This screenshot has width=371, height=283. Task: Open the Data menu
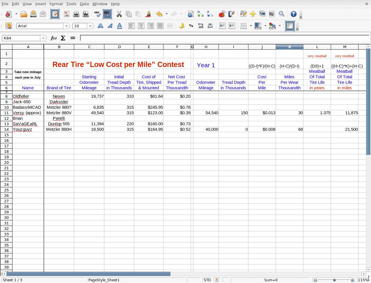coord(84,4)
